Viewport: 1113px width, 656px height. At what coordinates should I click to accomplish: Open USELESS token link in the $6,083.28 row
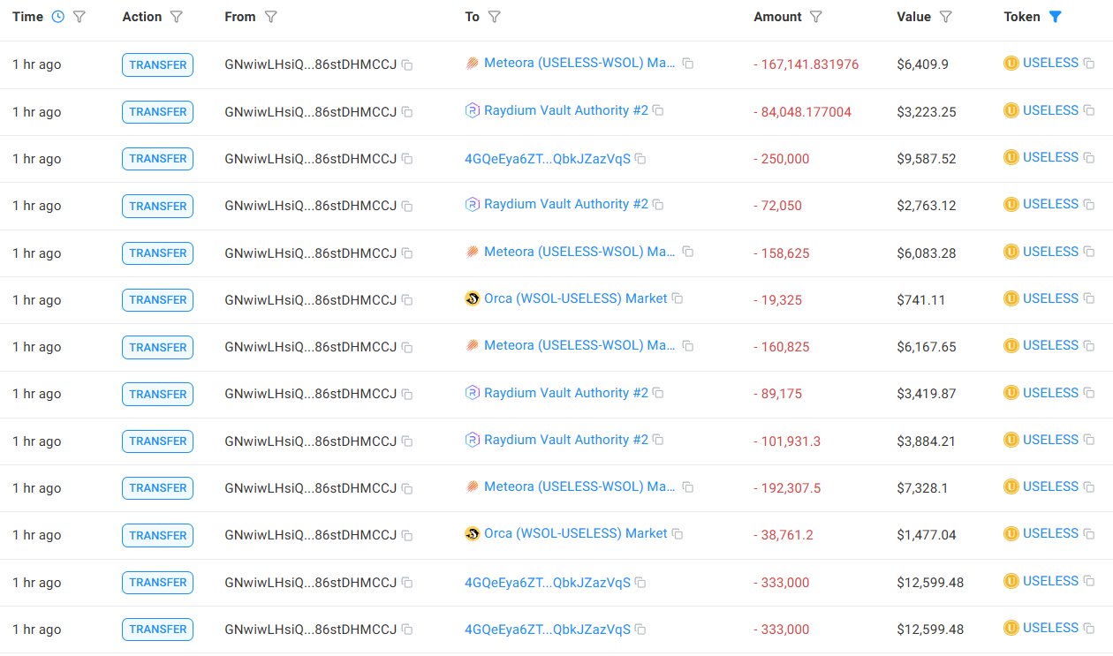click(1050, 252)
